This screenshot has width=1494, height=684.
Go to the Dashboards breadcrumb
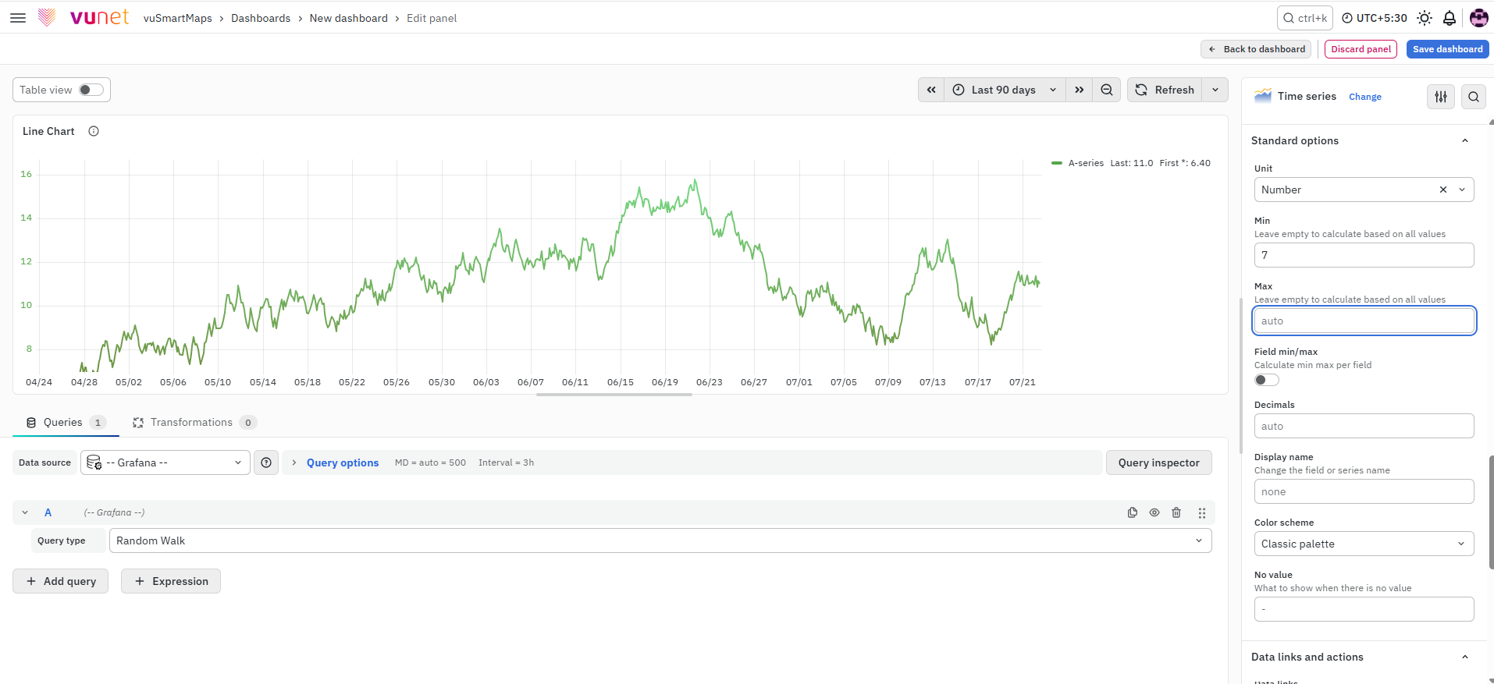point(261,18)
